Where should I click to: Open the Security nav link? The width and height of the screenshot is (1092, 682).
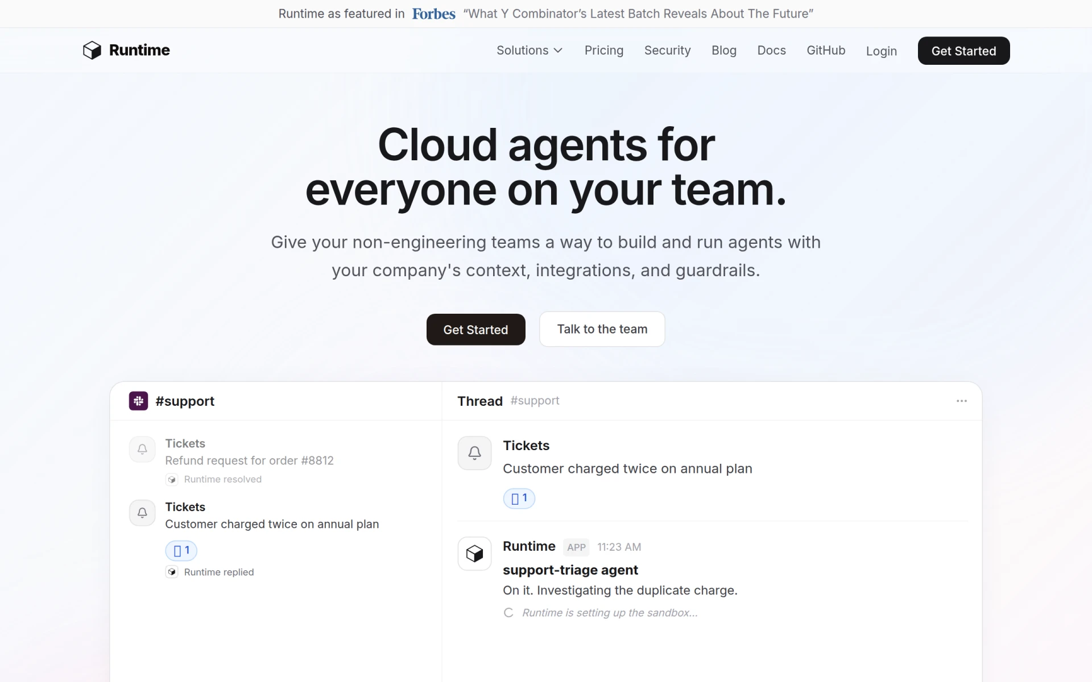pyautogui.click(x=667, y=50)
